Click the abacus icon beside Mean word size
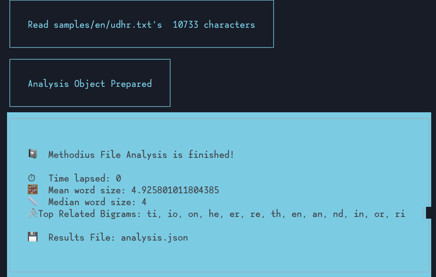Image resolution: width=436 pixels, height=277 pixels. tap(33, 190)
